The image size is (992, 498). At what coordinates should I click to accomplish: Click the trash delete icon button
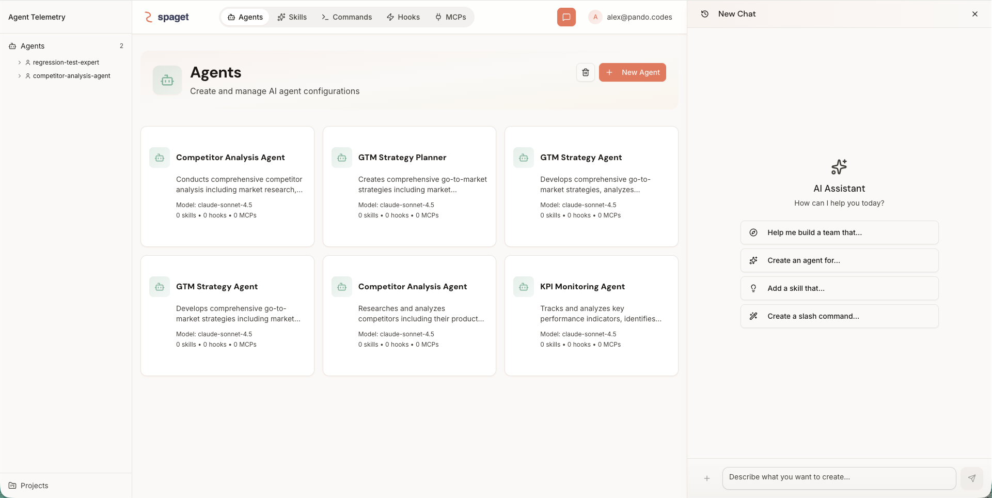pos(585,72)
